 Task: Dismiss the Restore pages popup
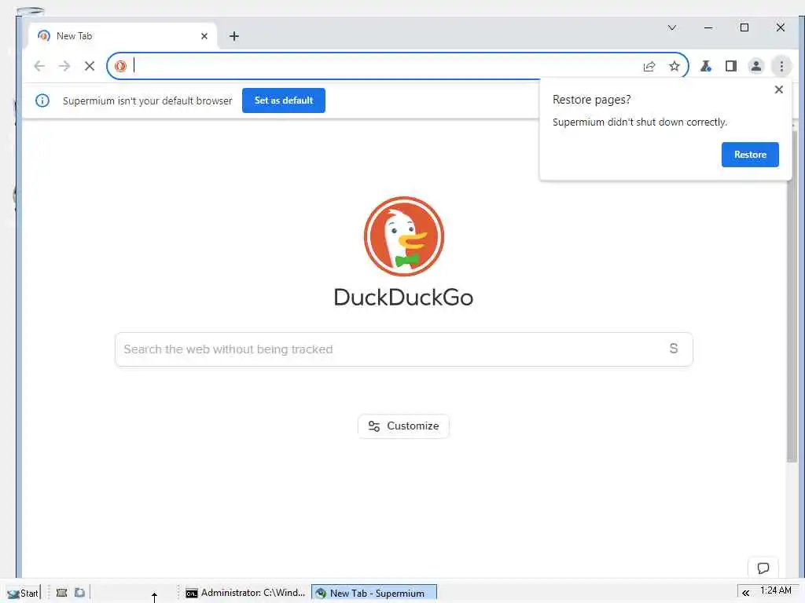click(x=778, y=90)
